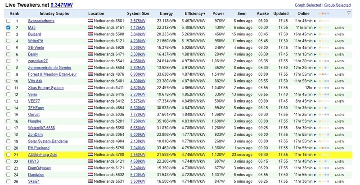
Task: Open the 9.347MW team total link
Action: coord(62,5)
